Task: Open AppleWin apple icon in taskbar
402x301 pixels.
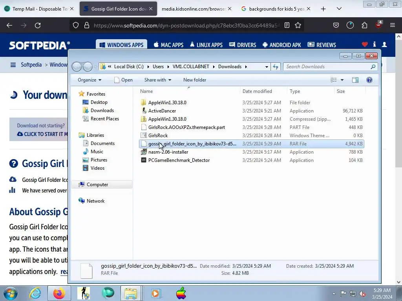Action: 181,293
